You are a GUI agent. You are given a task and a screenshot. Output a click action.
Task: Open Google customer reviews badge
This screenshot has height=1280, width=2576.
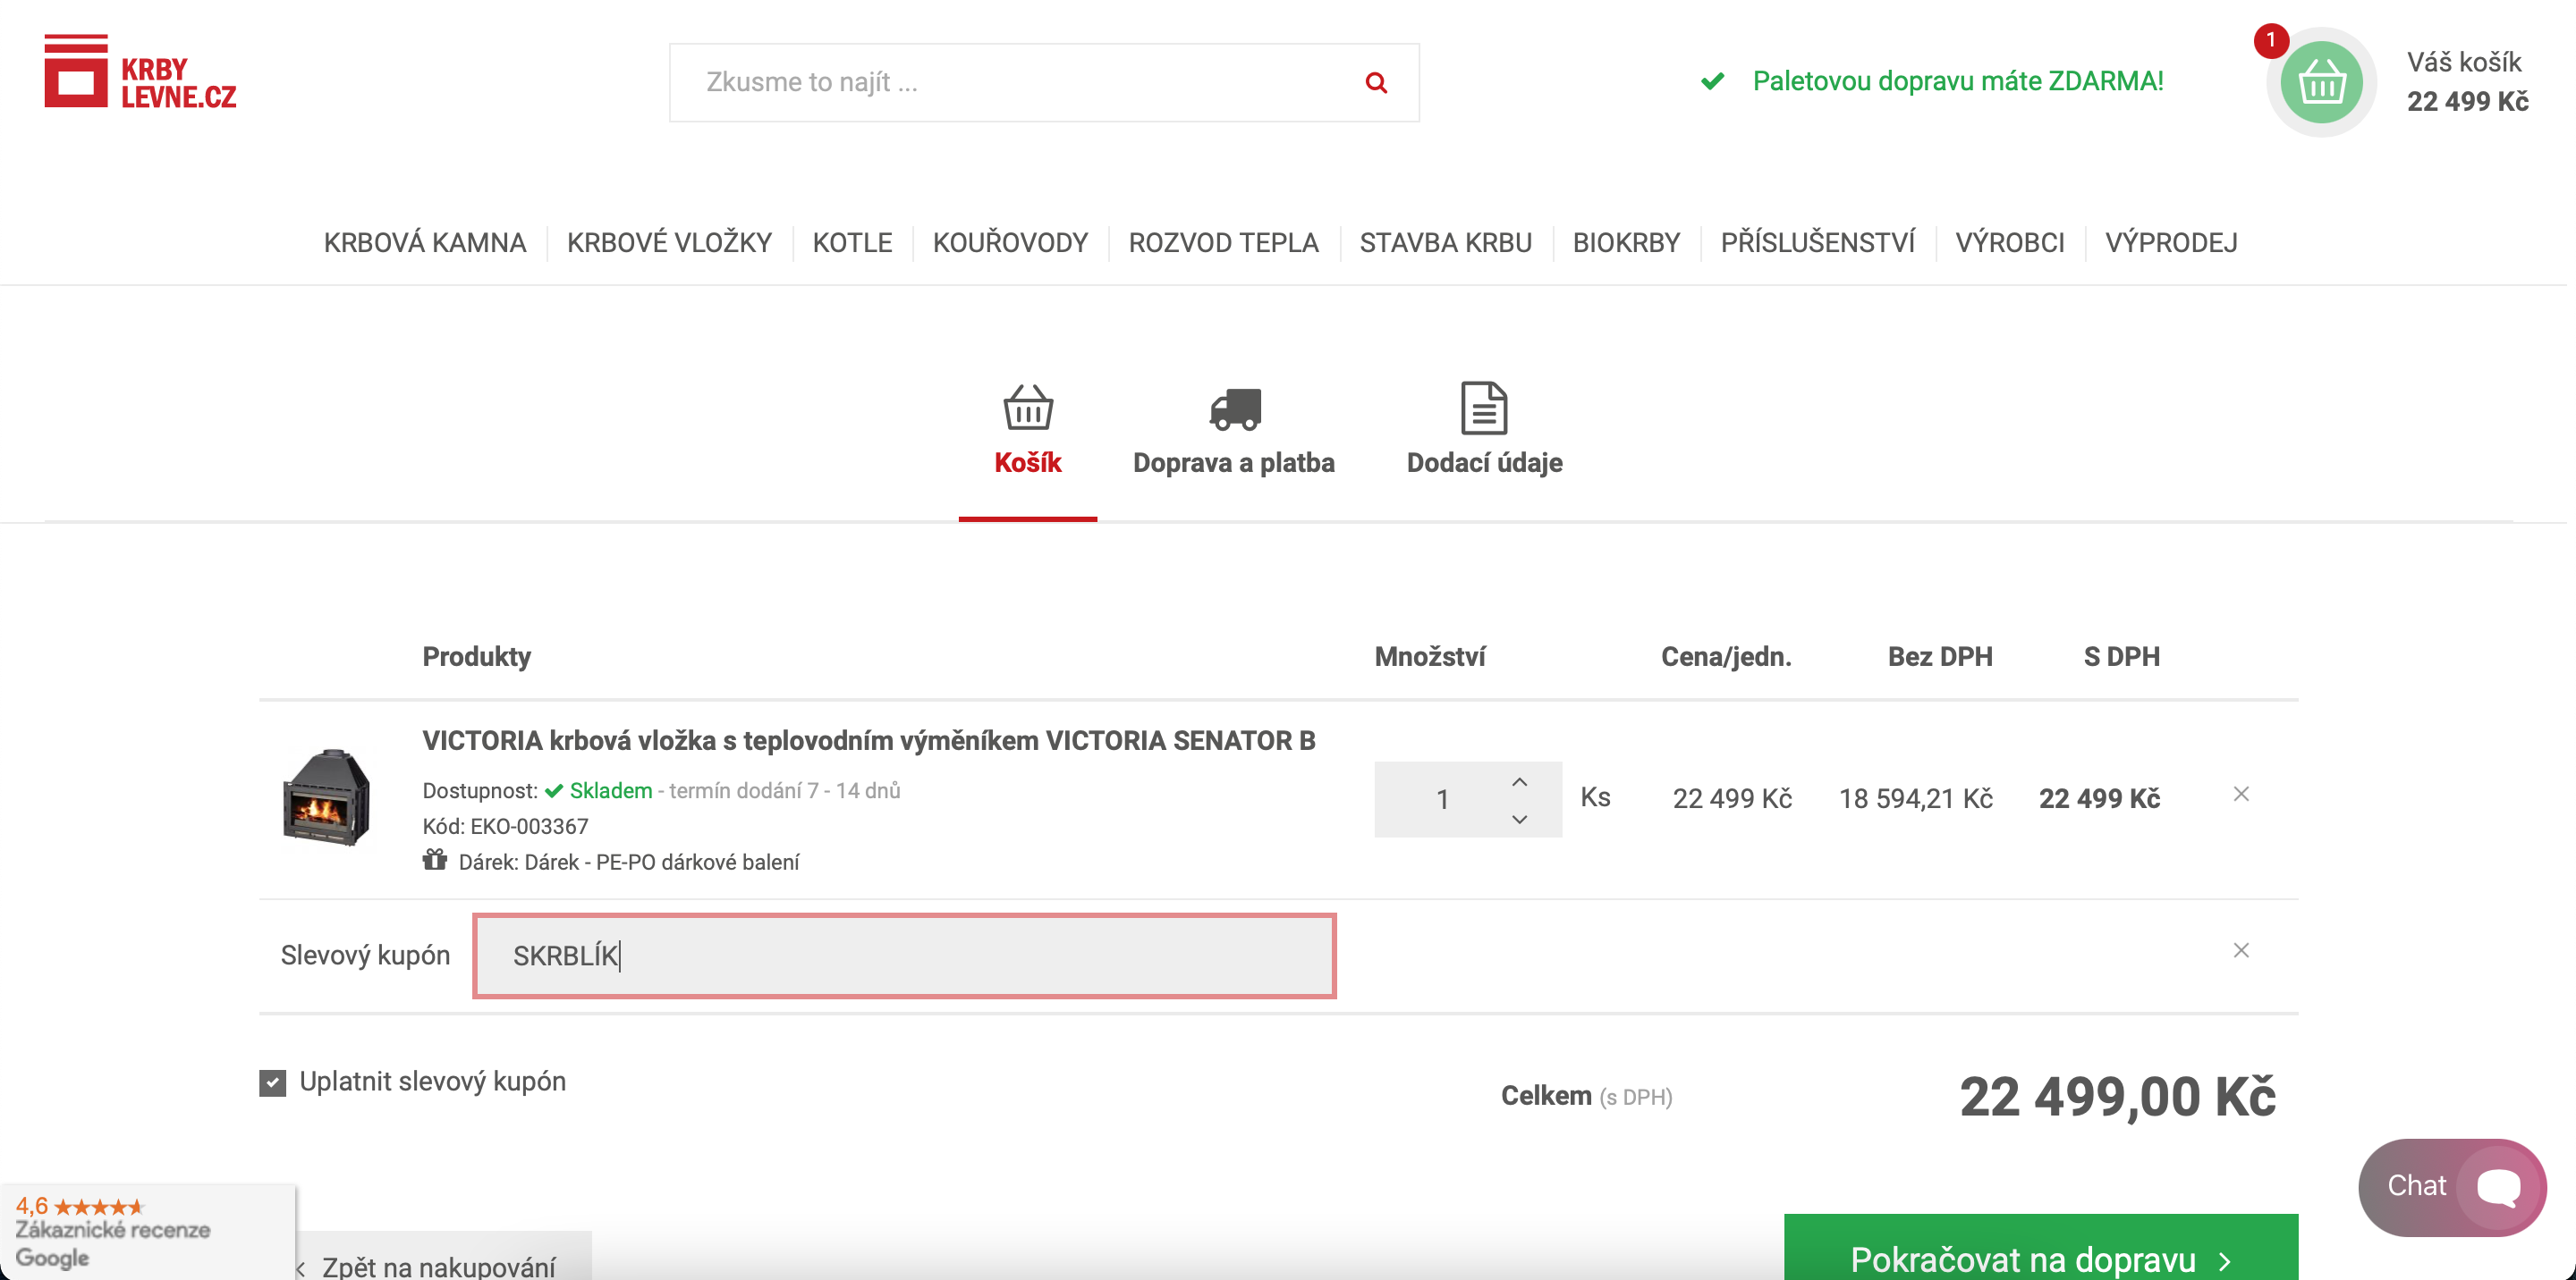pyautogui.click(x=147, y=1231)
